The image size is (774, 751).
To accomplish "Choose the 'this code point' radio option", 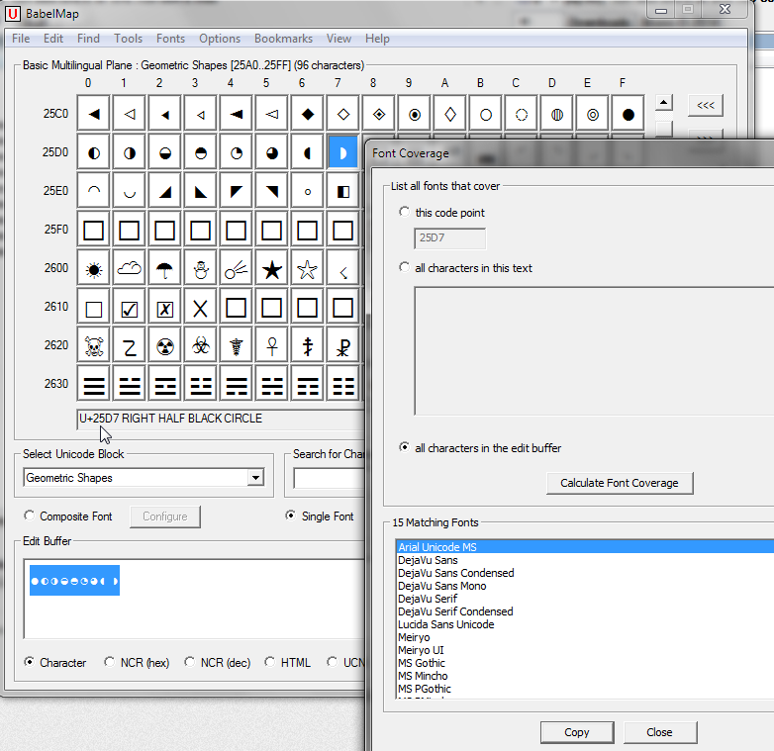I will click(x=404, y=212).
